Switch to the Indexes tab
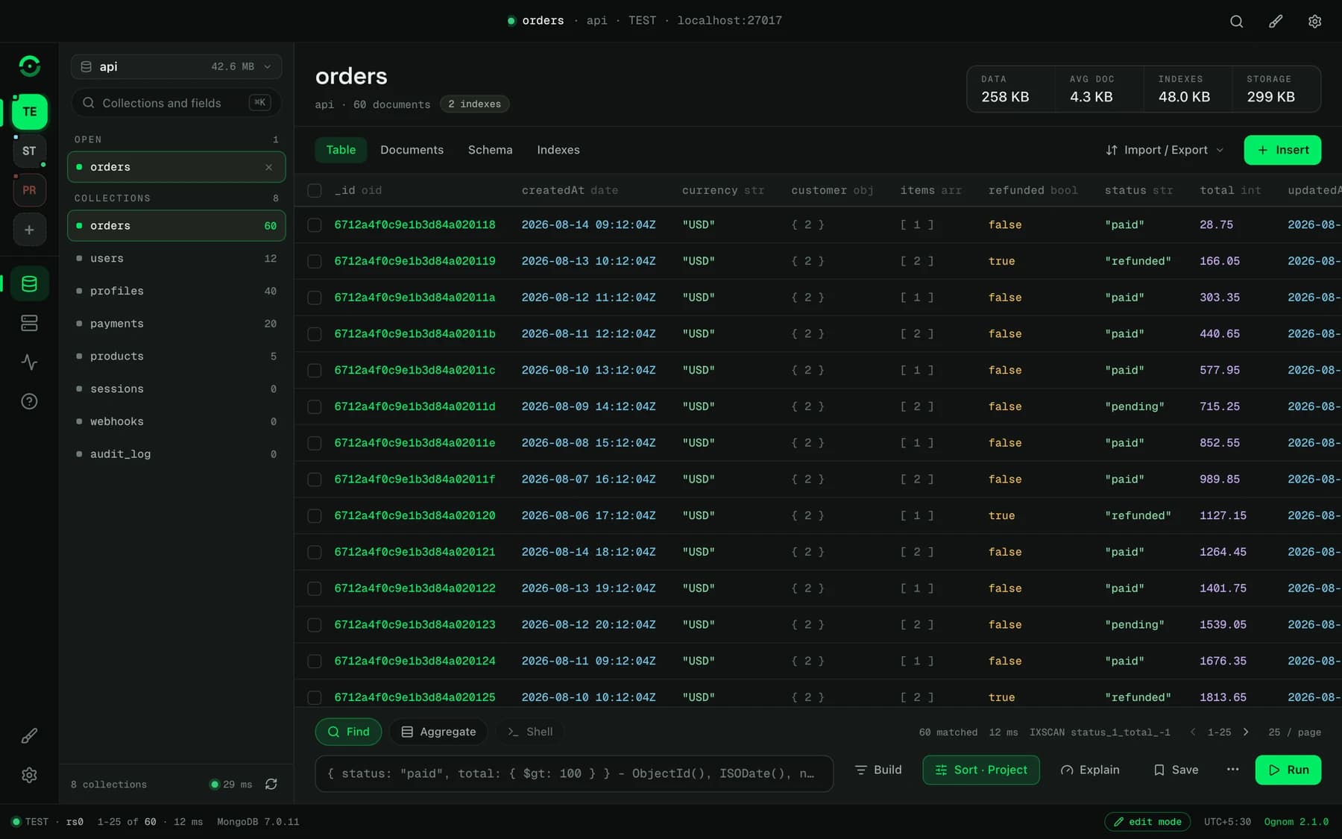 pyautogui.click(x=558, y=150)
